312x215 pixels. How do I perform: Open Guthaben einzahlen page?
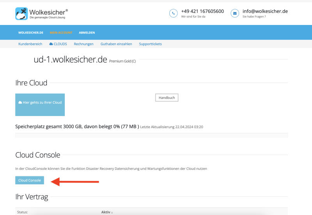coord(116,44)
